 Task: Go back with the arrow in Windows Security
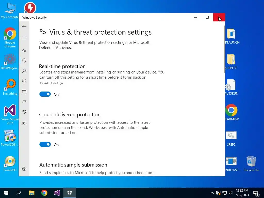point(24,27)
